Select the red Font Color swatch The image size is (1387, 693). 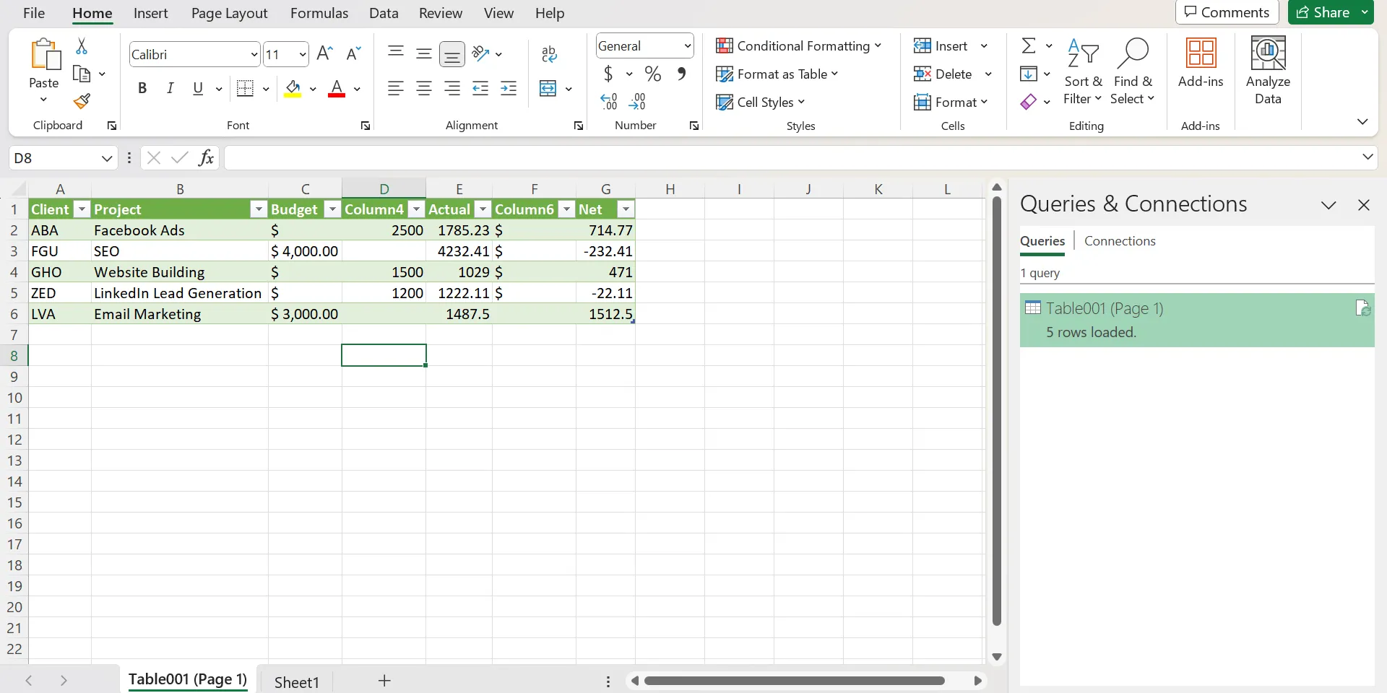click(x=337, y=88)
